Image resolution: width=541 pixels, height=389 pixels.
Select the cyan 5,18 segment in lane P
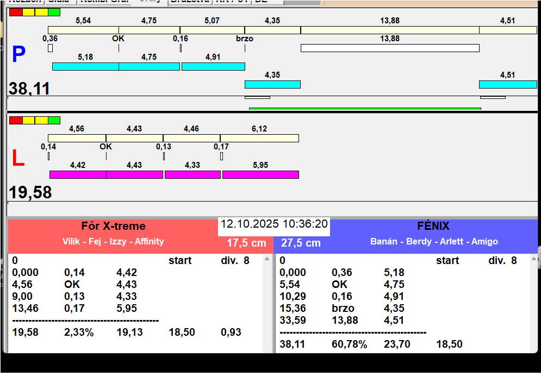(x=85, y=66)
